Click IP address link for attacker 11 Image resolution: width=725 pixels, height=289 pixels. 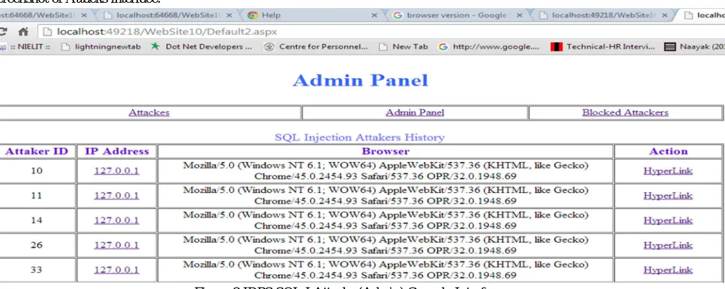(x=116, y=196)
